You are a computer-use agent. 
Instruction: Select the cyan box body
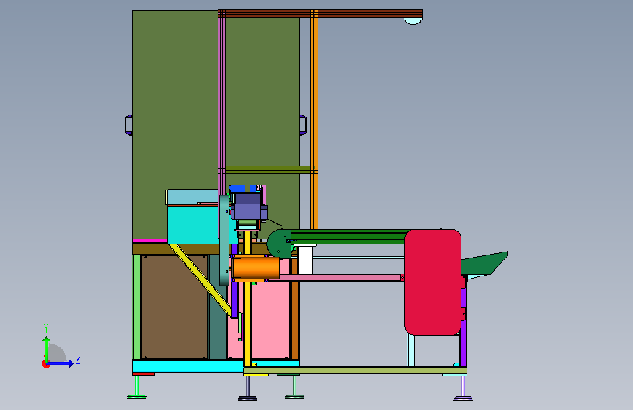193,225
